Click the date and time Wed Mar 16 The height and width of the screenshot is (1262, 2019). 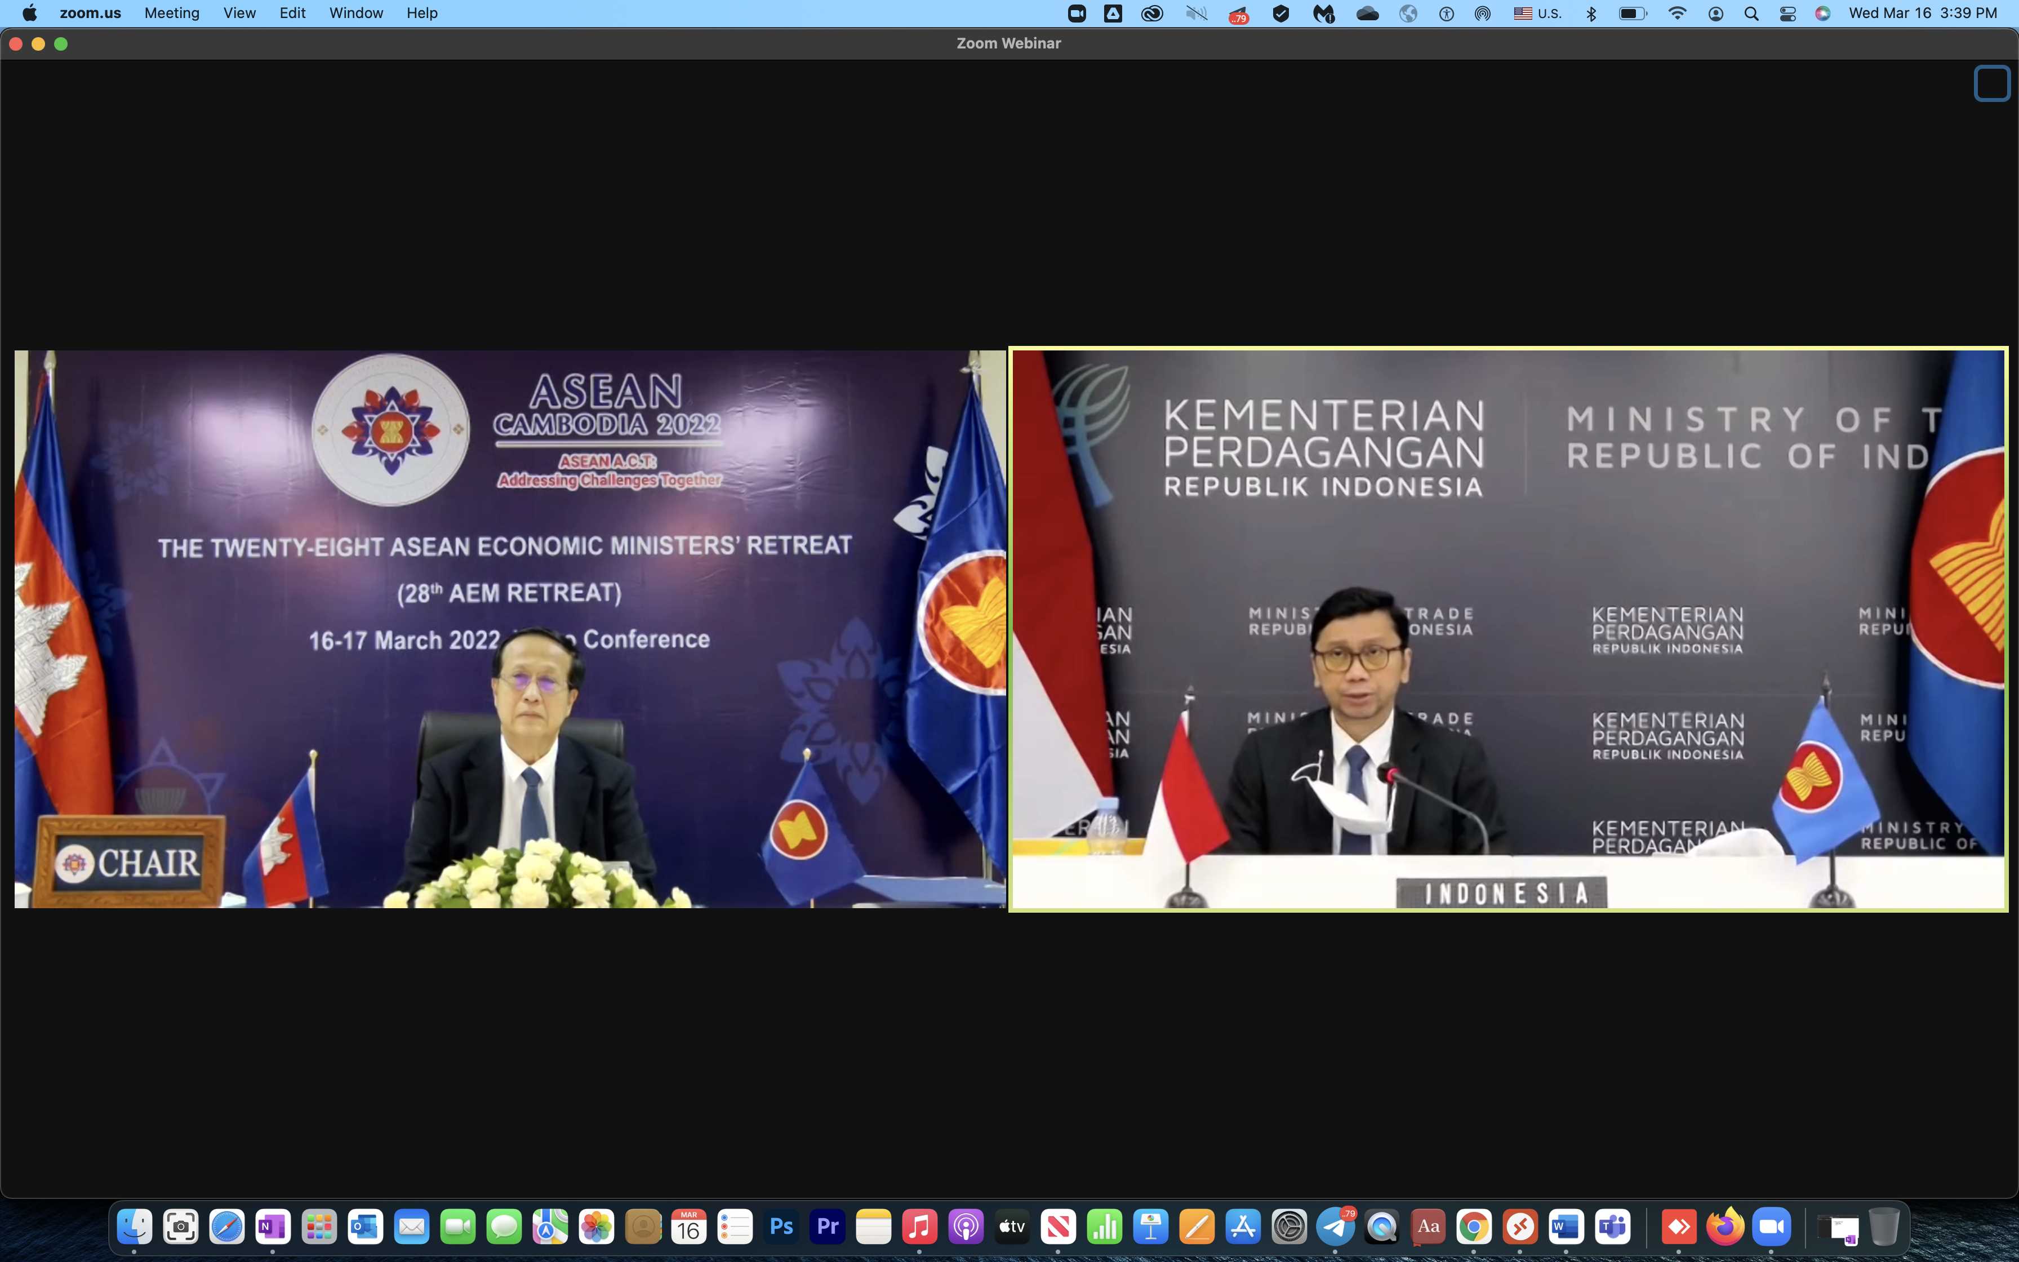pos(1923,14)
